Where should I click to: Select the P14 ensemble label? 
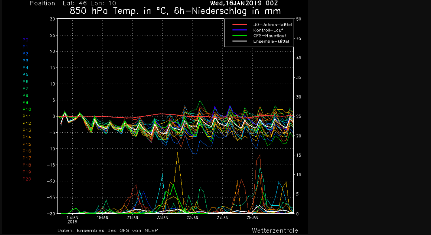[27, 137]
